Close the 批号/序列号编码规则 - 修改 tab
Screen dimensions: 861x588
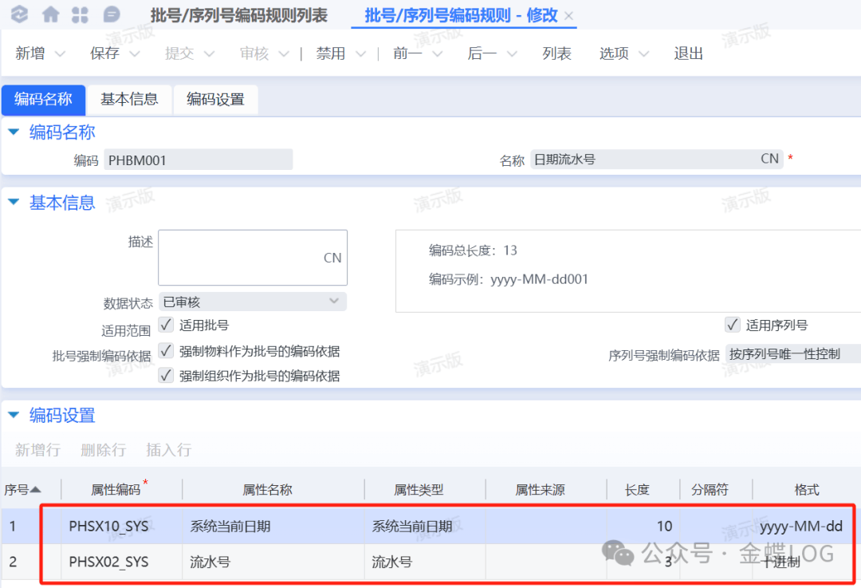tap(568, 16)
